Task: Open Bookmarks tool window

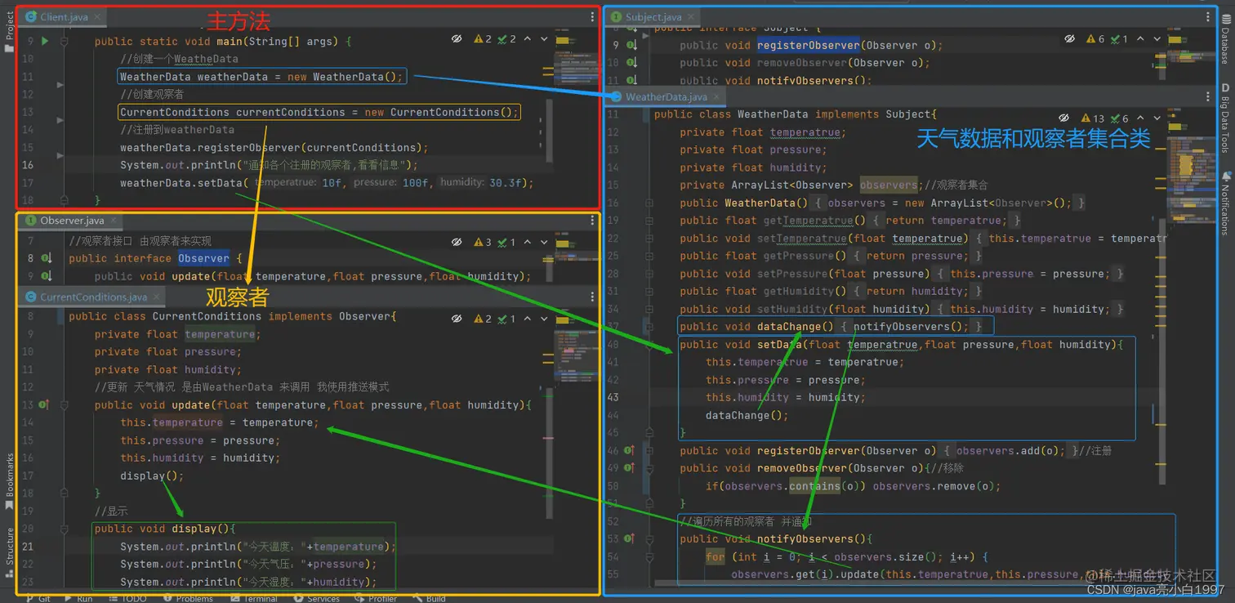Action: (9, 482)
